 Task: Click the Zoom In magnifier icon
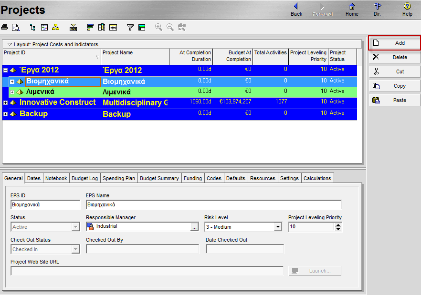(x=158, y=27)
